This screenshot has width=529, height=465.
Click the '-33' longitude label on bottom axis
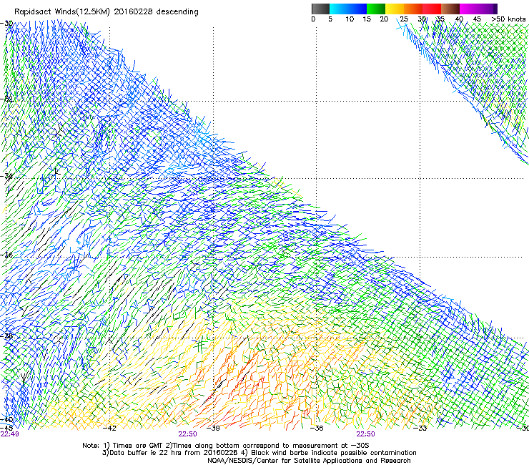[420, 429]
